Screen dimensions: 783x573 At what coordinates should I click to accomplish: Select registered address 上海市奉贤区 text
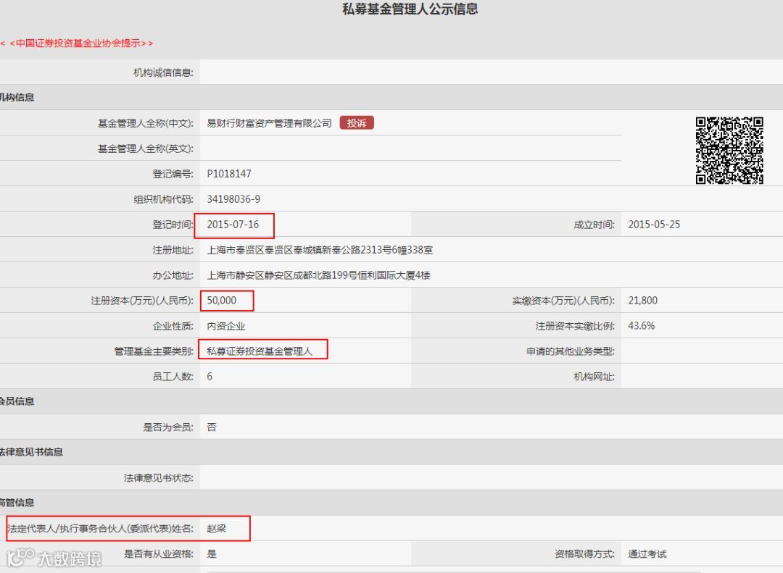click(320, 250)
